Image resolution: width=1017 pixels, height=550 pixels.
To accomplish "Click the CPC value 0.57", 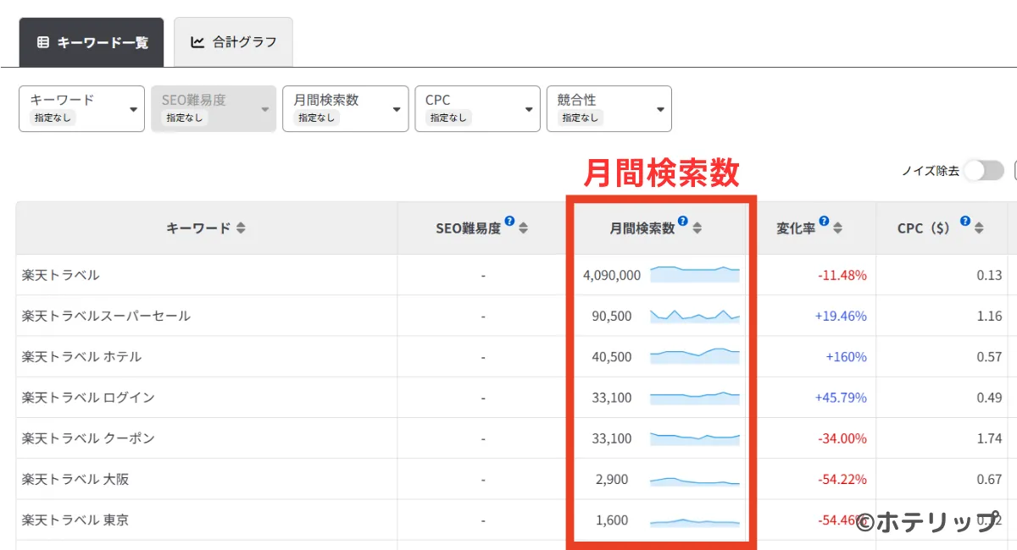I will [989, 356].
